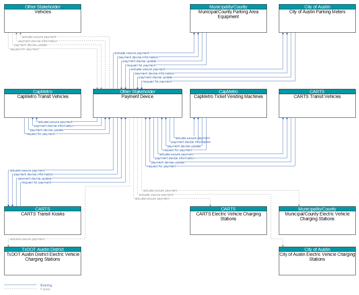Select the CapMetro Transit Vehicles box
This screenshot has width=359, height=295.
(x=43, y=104)
